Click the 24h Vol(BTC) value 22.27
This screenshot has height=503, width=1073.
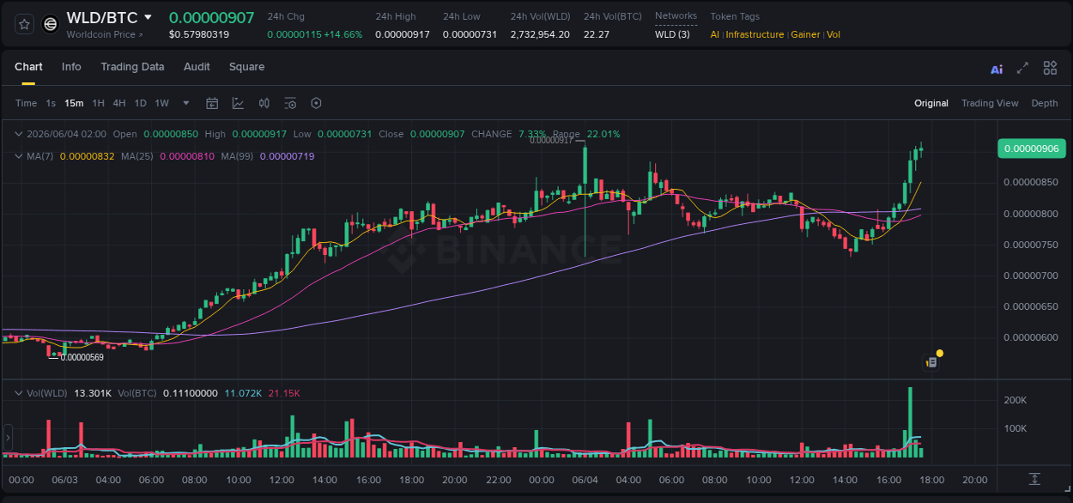597,34
